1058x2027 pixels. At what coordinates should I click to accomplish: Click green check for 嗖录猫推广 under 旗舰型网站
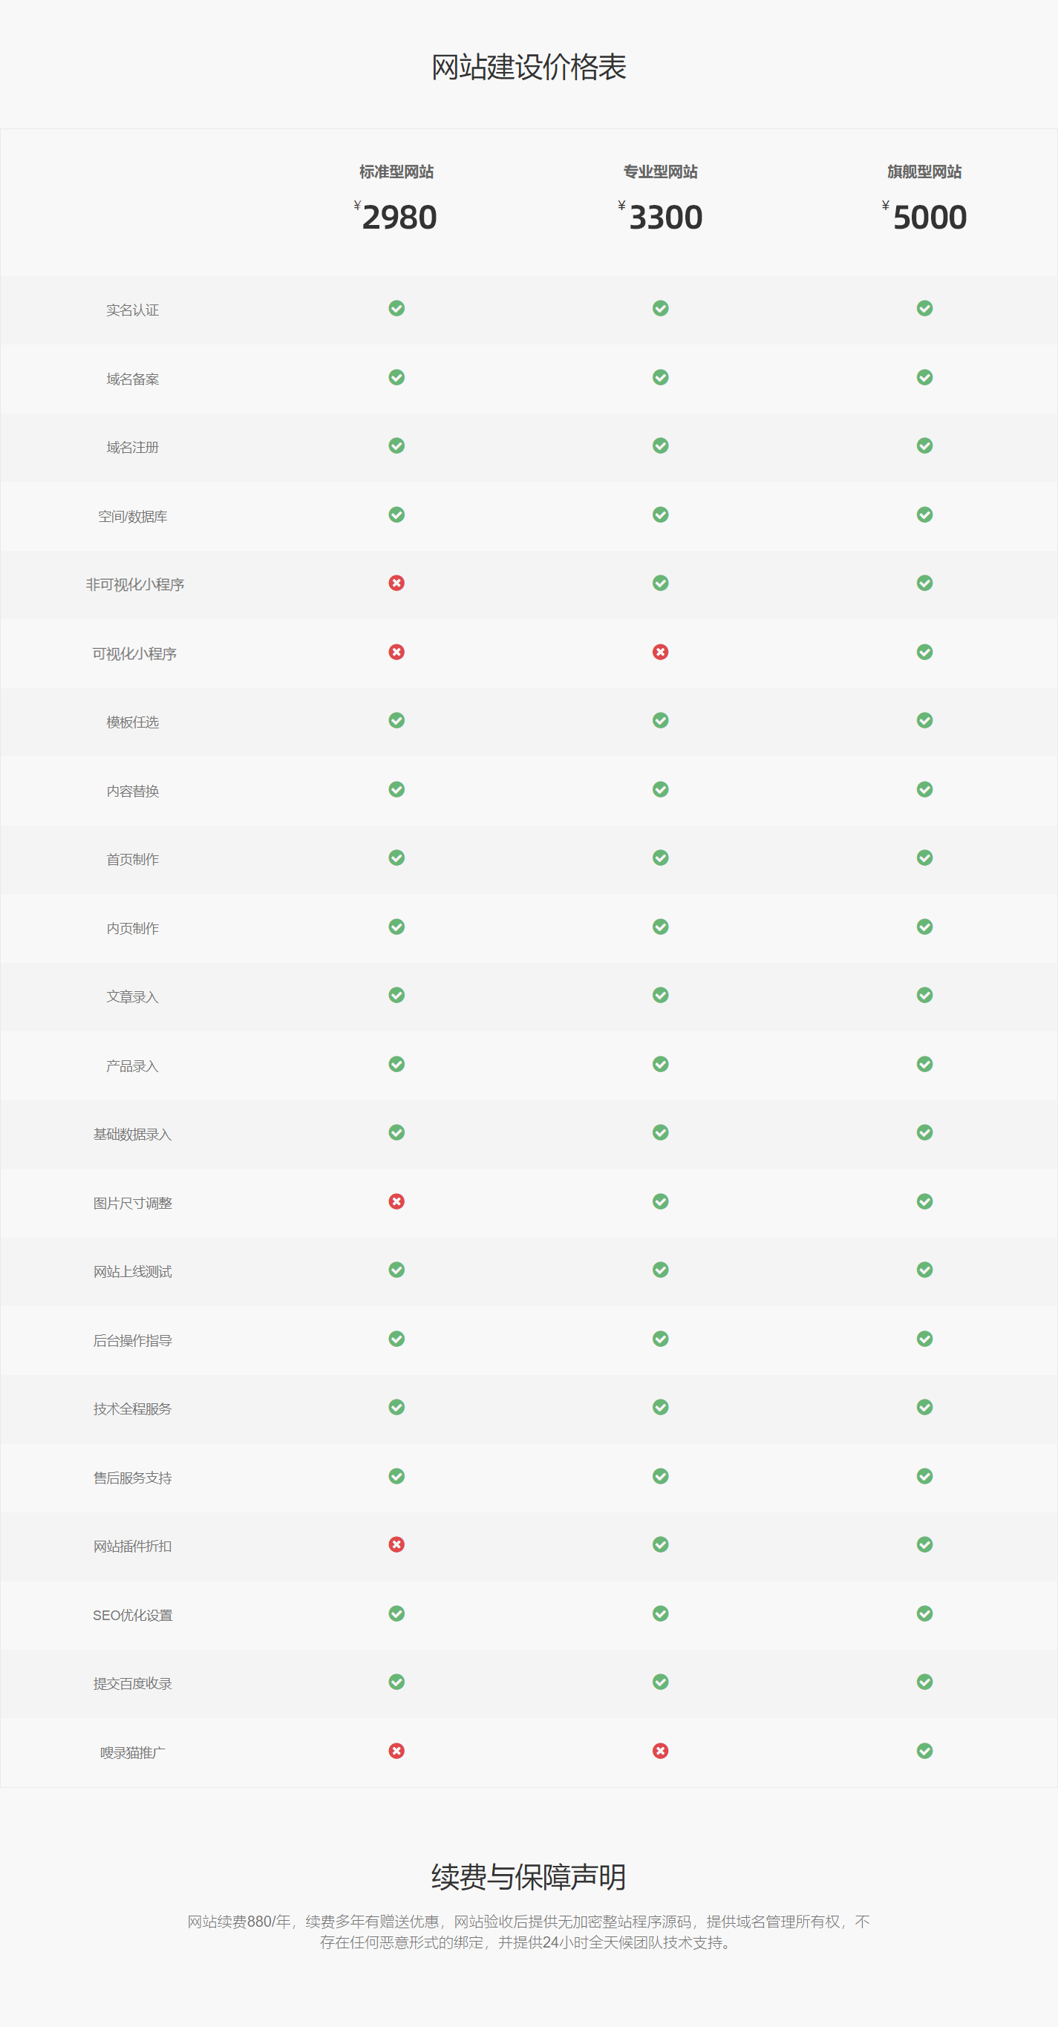point(925,1751)
